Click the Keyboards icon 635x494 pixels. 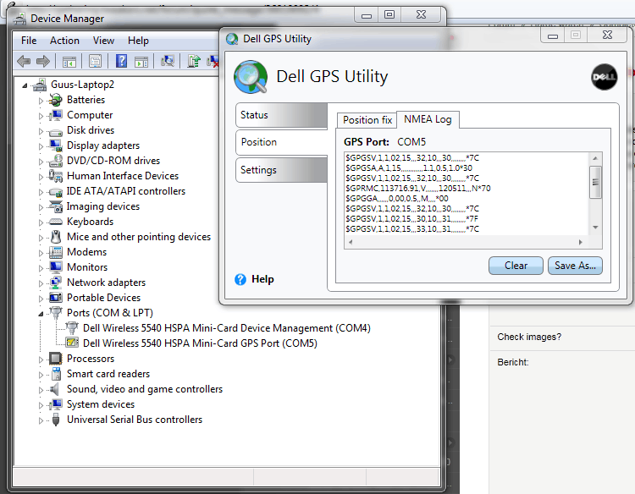point(56,222)
